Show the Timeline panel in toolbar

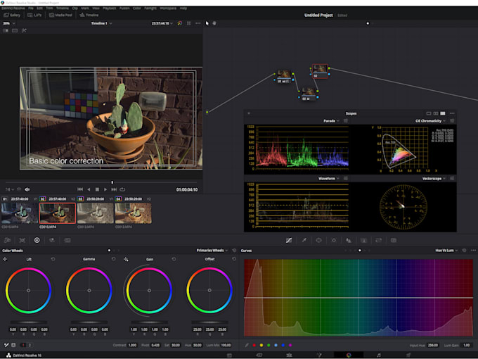[89, 15]
